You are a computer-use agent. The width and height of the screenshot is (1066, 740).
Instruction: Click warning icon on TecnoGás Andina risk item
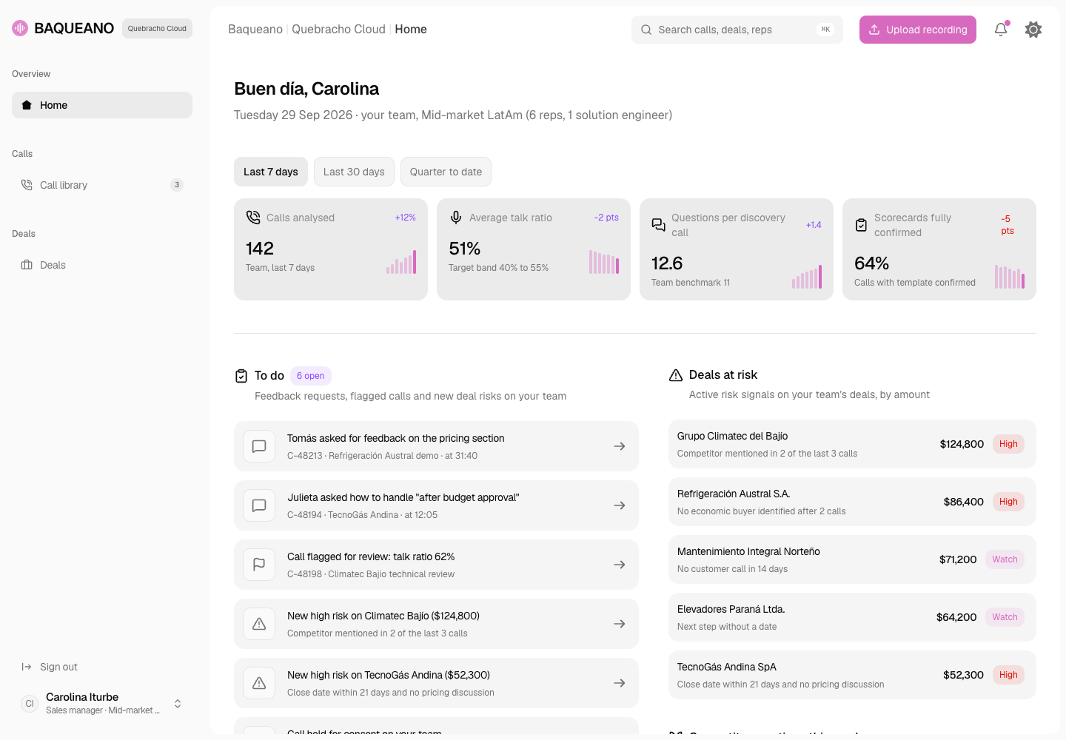point(259,683)
